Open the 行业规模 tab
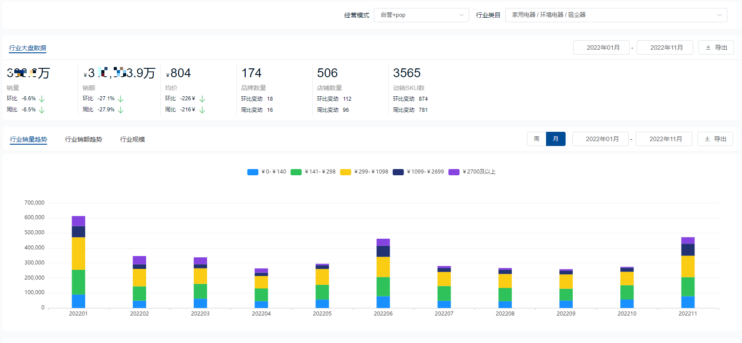742x343 pixels. point(132,139)
